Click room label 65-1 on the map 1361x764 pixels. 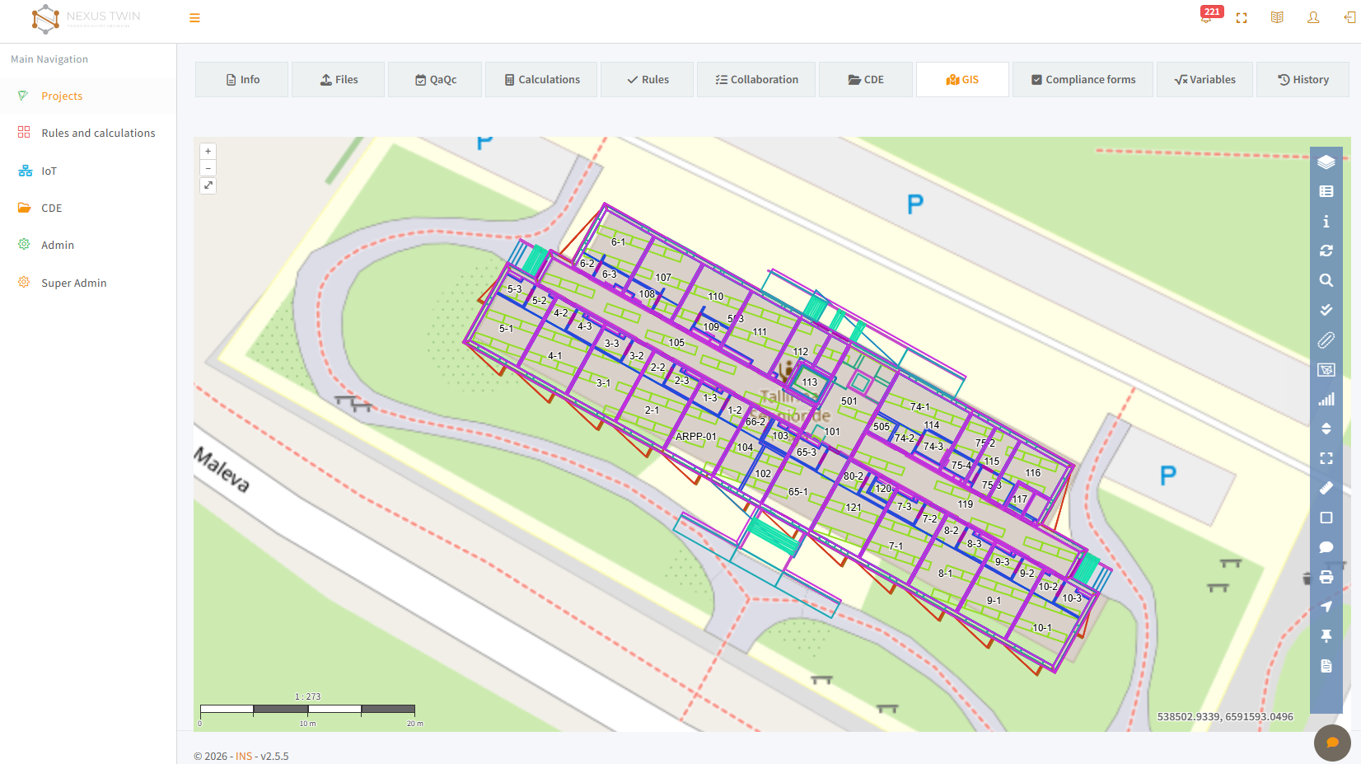click(798, 492)
